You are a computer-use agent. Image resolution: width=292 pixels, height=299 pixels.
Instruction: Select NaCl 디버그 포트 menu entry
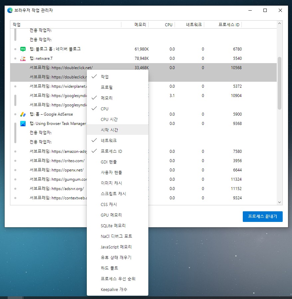pos(117,236)
